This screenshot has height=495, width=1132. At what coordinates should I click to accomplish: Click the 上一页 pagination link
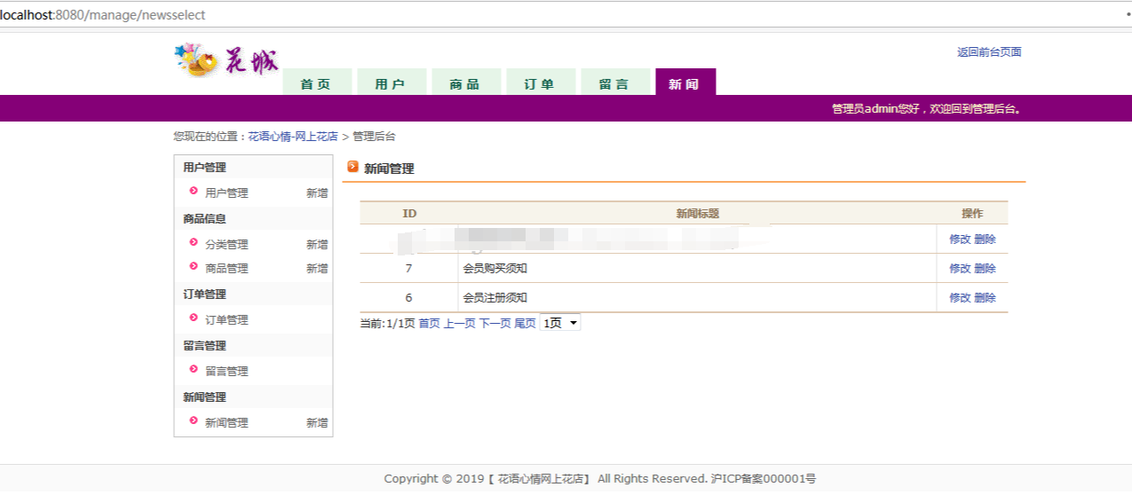click(460, 324)
